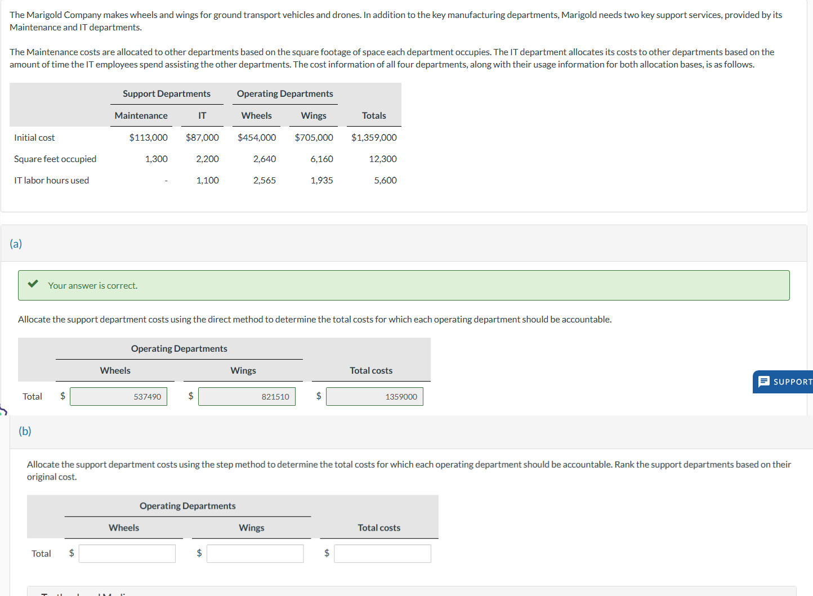The image size is (813, 596).
Task: Click the "Your answer is correct" banner
Action: click(x=404, y=285)
